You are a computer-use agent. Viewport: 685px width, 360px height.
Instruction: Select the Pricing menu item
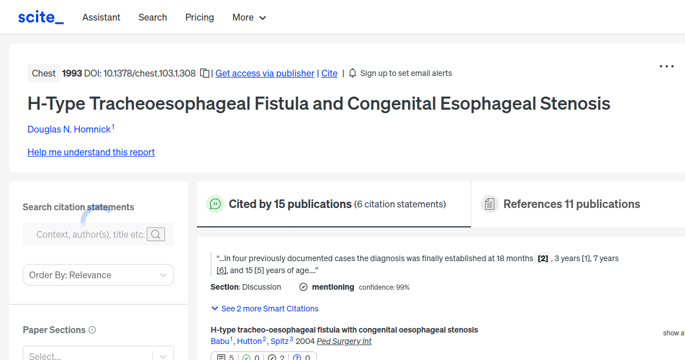pos(199,17)
